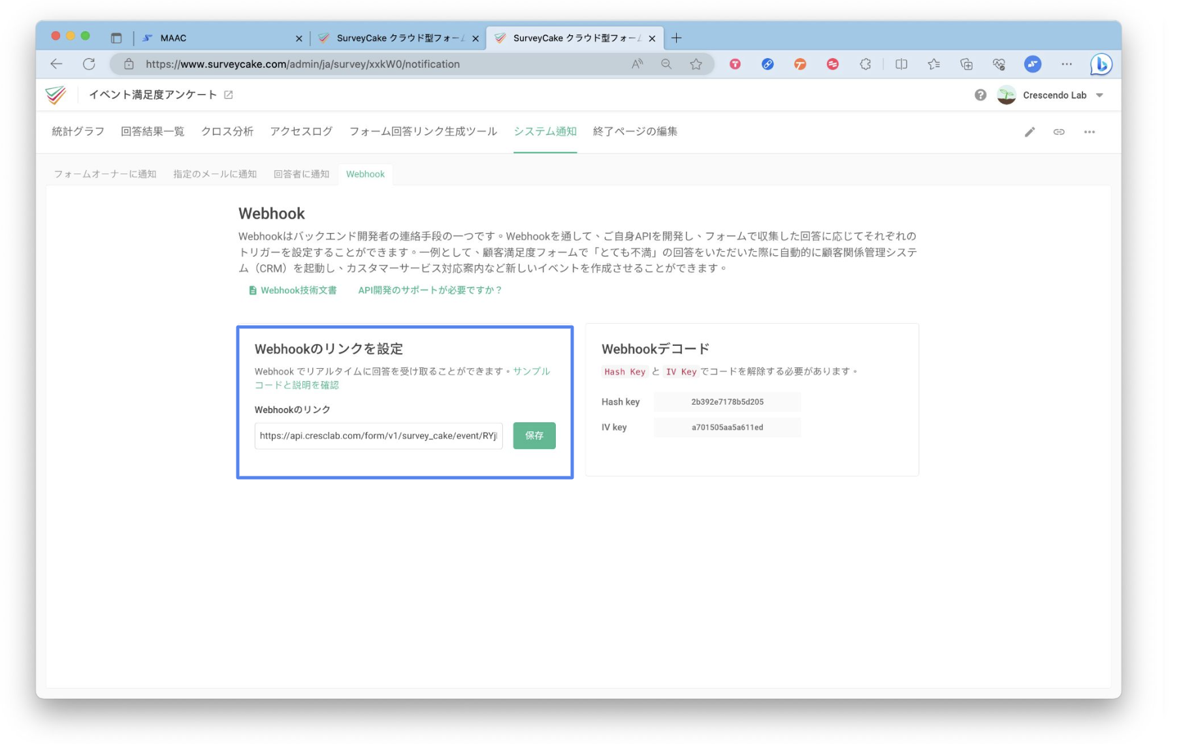The image size is (1181, 744).
Task: Open the サンプルコードと説明を確認 link
Action: (402, 378)
